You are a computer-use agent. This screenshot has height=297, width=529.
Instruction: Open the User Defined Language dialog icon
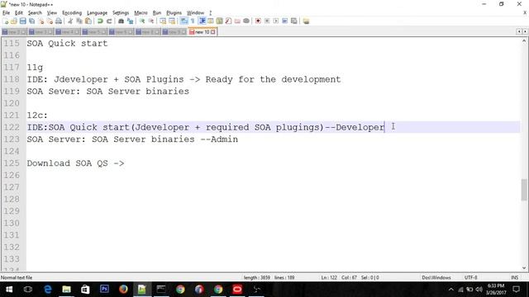pyautogui.click(x=211, y=21)
